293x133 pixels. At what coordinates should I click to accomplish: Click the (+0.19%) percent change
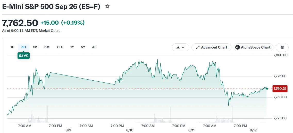[73, 23]
